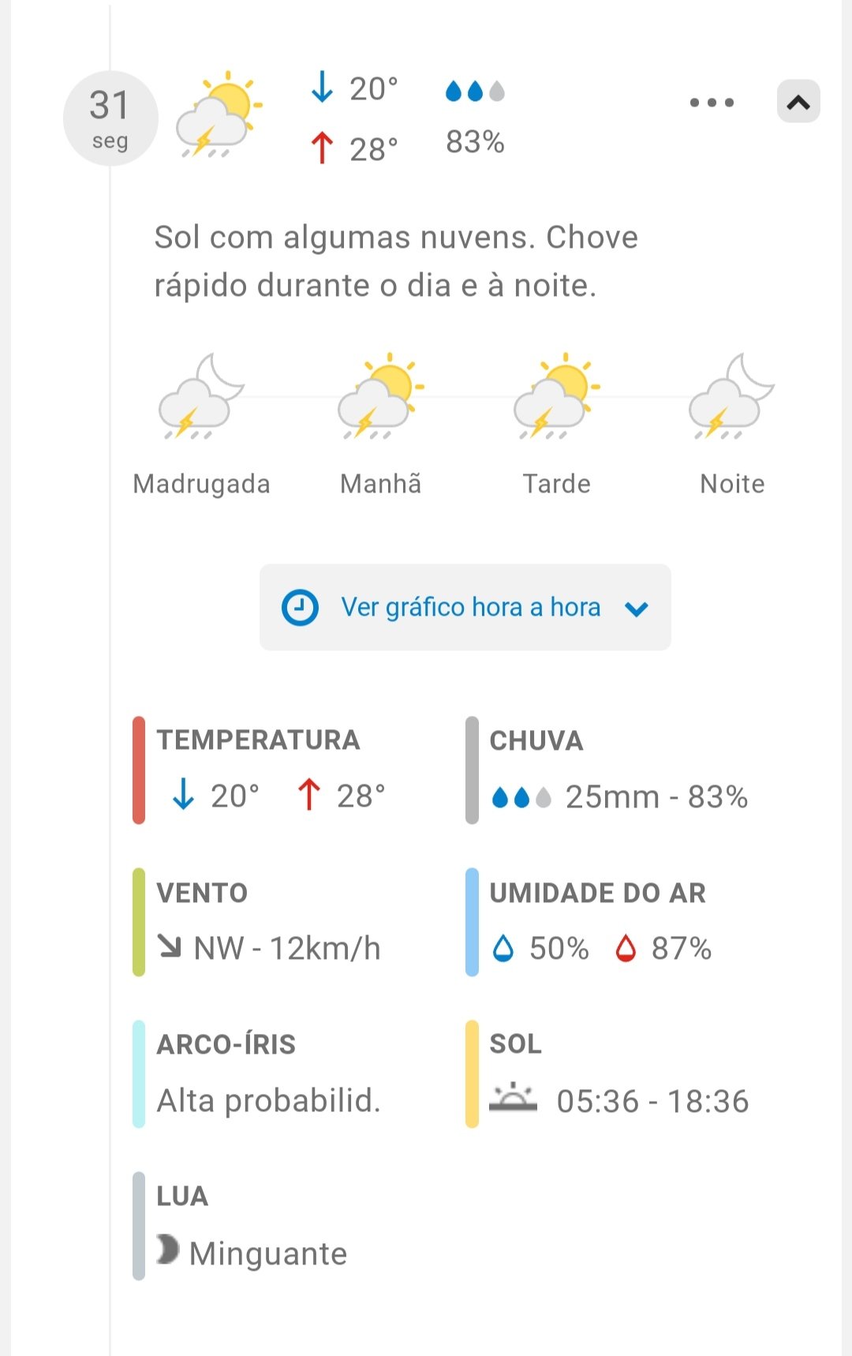Click the clock icon in hourly button
This screenshot has width=852, height=1356.
coord(300,608)
